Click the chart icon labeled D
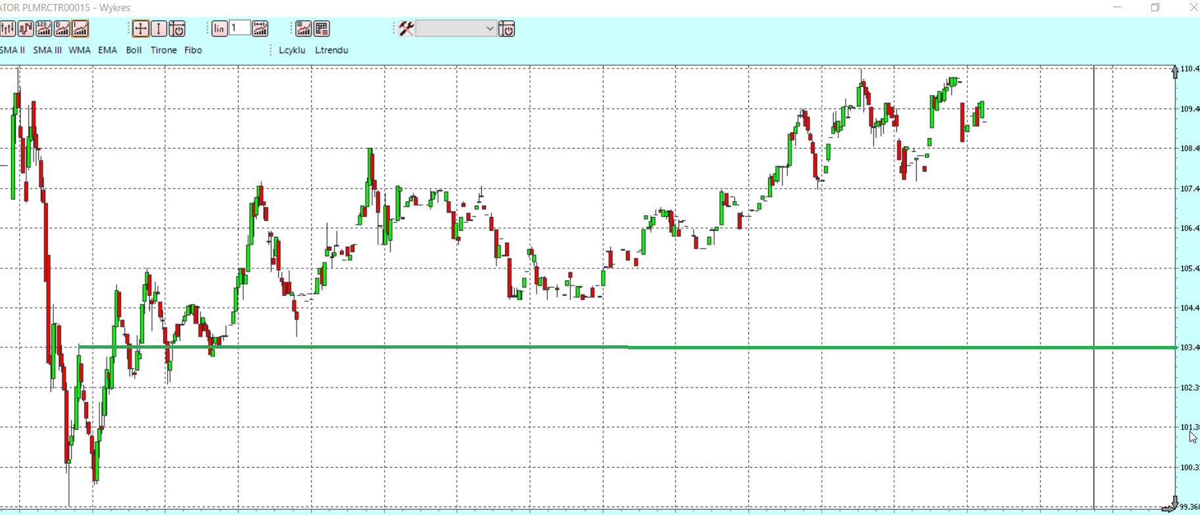This screenshot has width=1200, height=515. 62,28
